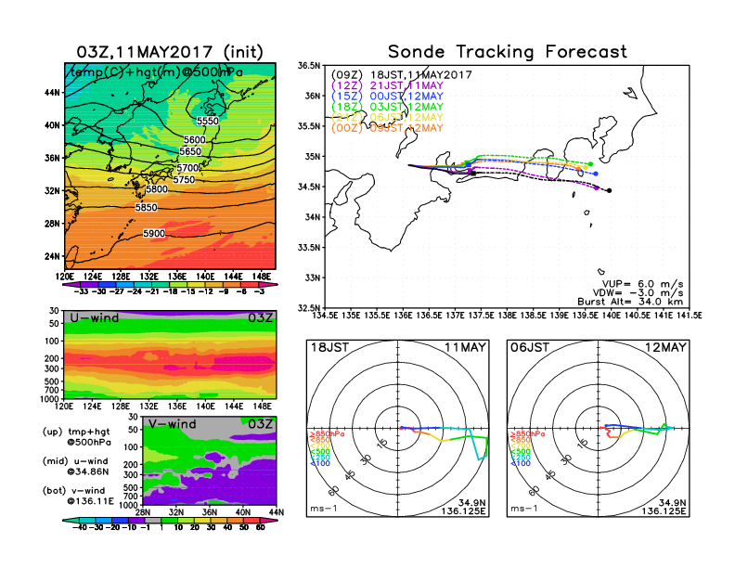Click the 5800 contour label
The height and width of the screenshot is (568, 735).
[157, 189]
